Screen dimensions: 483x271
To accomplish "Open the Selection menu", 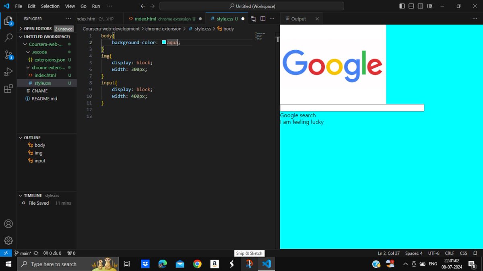I will click(50, 6).
